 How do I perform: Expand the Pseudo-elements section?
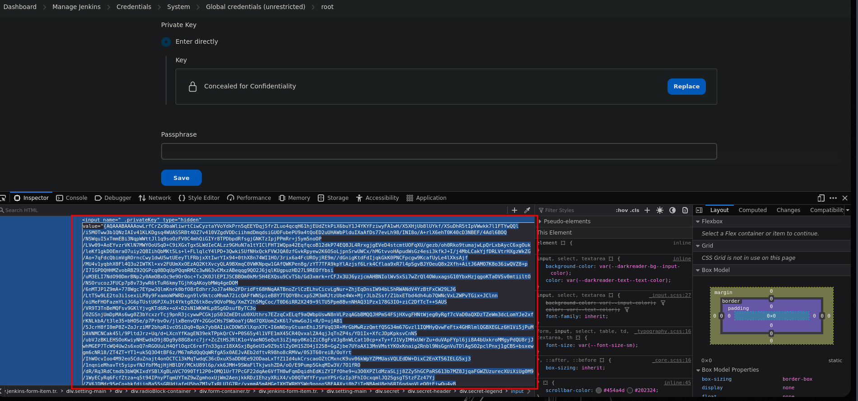[x=540, y=221]
